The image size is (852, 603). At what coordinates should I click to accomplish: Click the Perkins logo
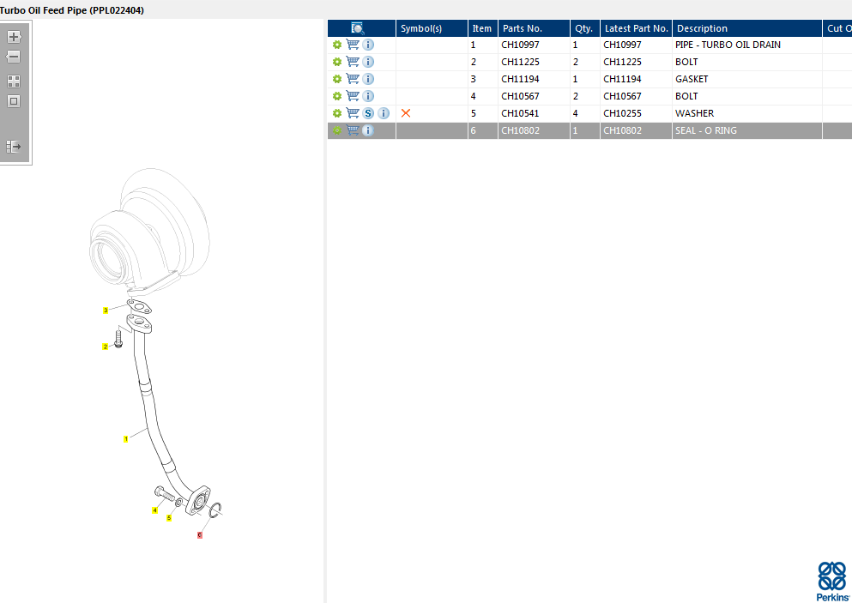coord(832,582)
